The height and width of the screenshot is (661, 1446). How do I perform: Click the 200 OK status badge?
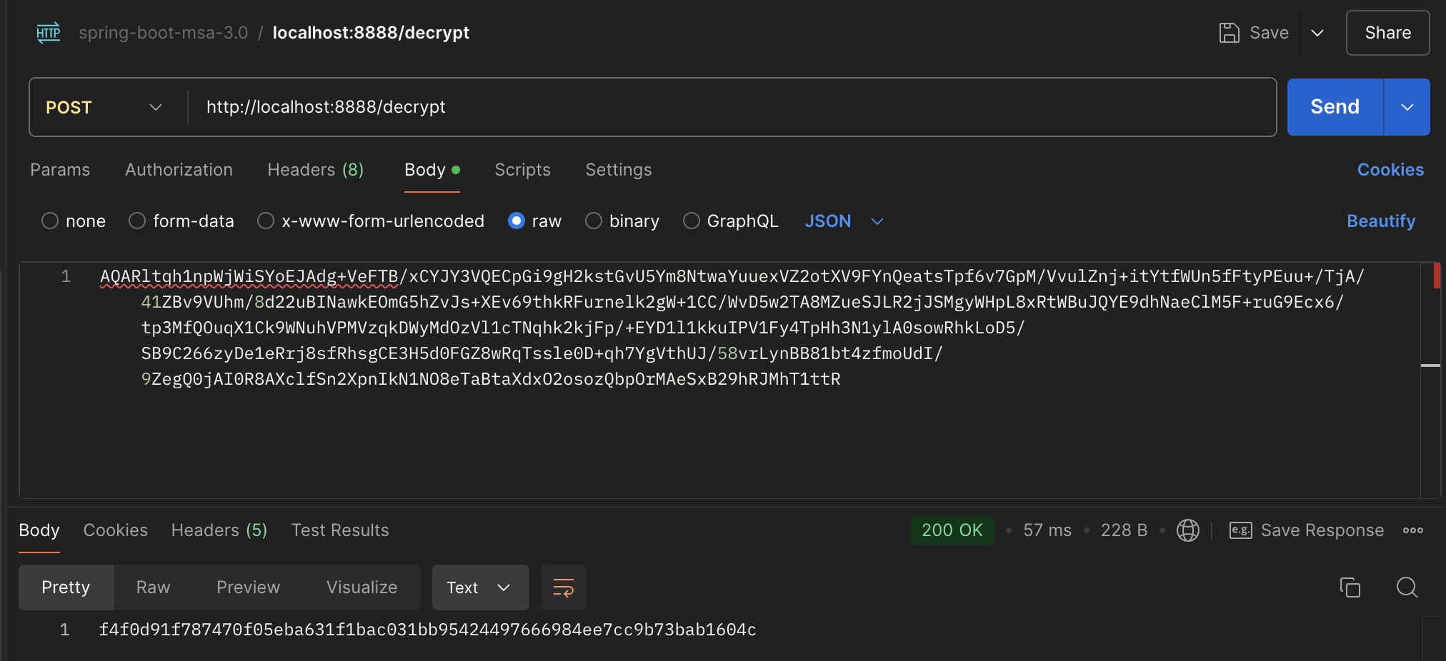click(952, 530)
